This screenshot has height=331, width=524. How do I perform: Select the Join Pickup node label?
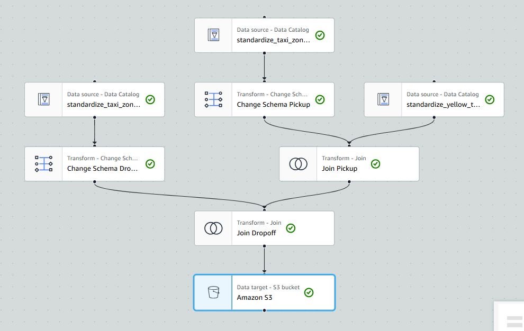click(x=339, y=169)
